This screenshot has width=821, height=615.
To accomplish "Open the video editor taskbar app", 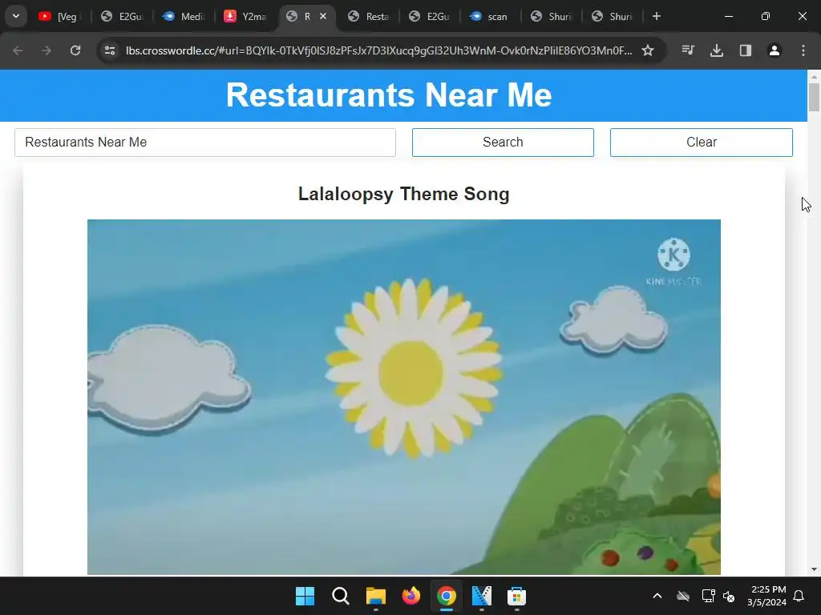I will coord(482,596).
